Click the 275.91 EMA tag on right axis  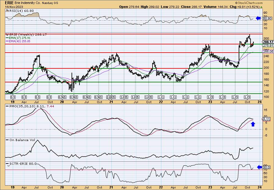click(x=268, y=45)
